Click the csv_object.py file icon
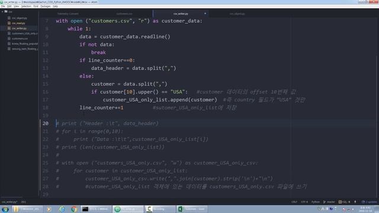The image size is (379, 213). pos(9,18)
